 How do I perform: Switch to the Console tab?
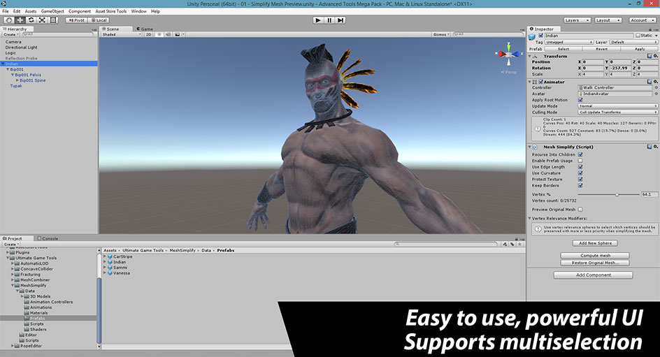pyautogui.click(x=48, y=238)
